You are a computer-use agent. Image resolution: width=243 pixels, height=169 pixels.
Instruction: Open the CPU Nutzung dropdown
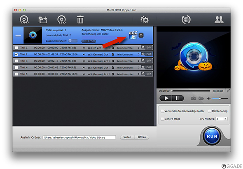(222, 119)
